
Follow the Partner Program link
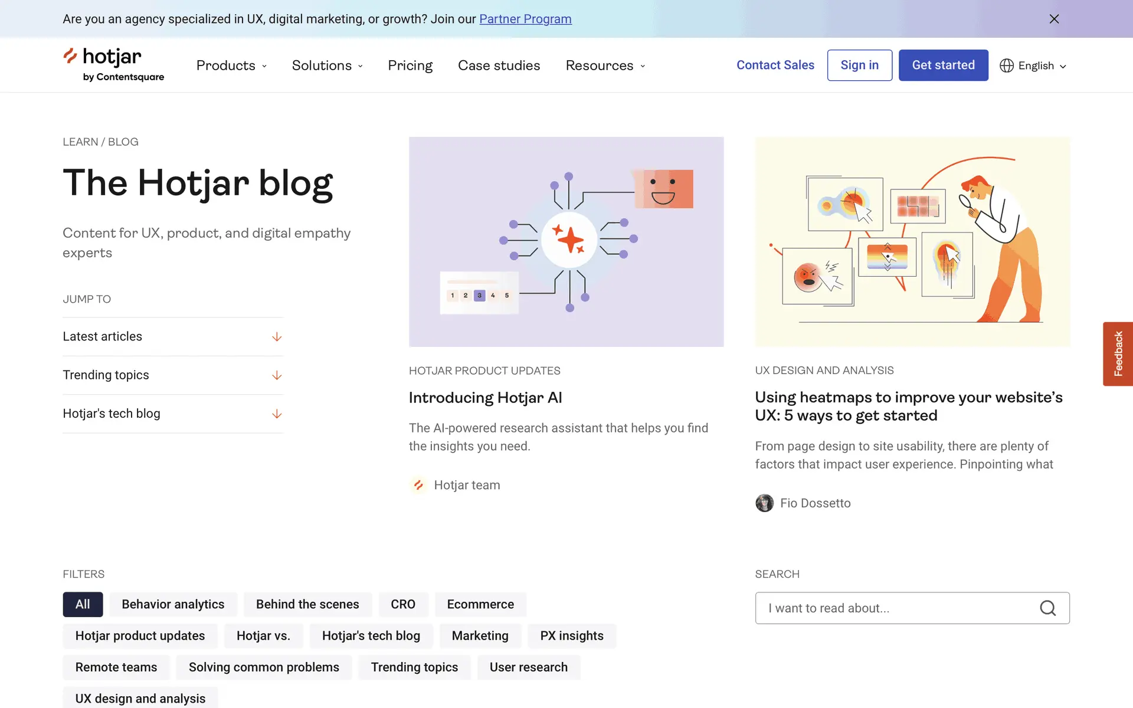click(525, 19)
